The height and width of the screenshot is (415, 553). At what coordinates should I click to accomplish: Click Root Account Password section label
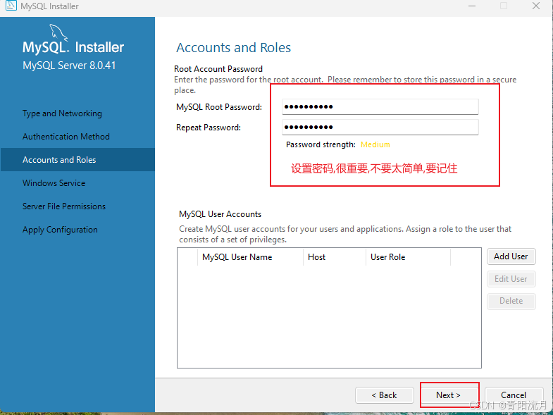point(218,69)
